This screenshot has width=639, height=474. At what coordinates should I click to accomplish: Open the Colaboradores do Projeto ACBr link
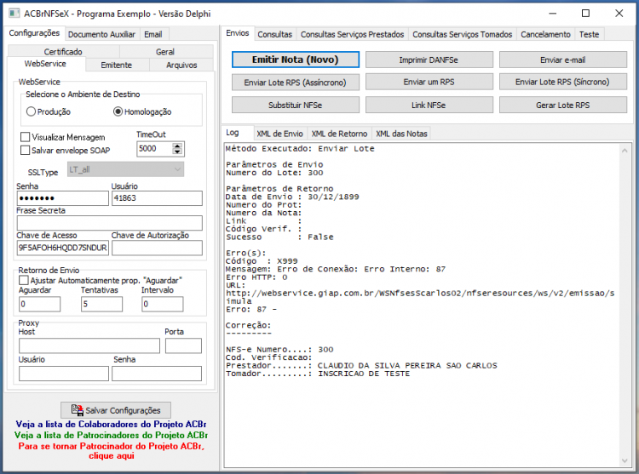pyautogui.click(x=111, y=424)
